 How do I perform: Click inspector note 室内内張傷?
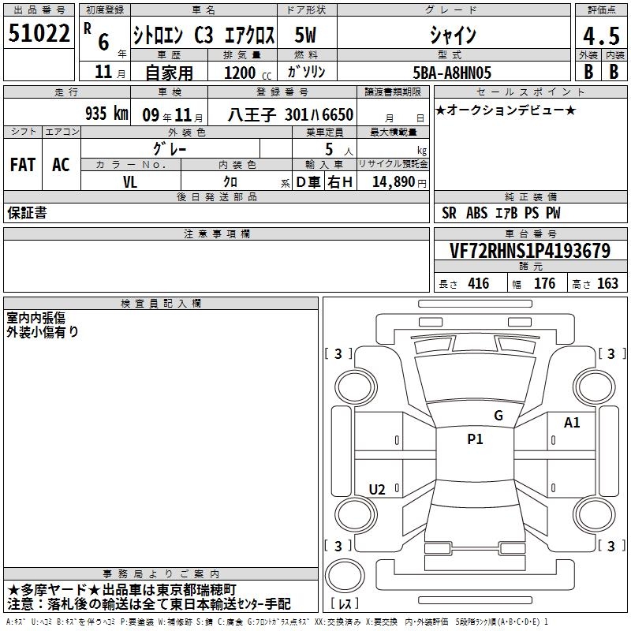pos(36,318)
